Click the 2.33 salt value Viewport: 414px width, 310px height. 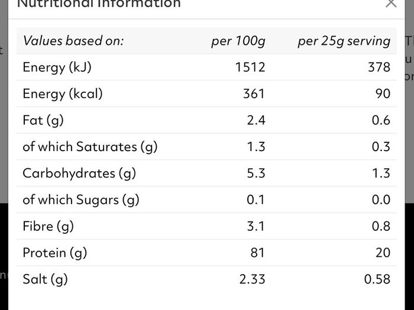pyautogui.click(x=252, y=279)
